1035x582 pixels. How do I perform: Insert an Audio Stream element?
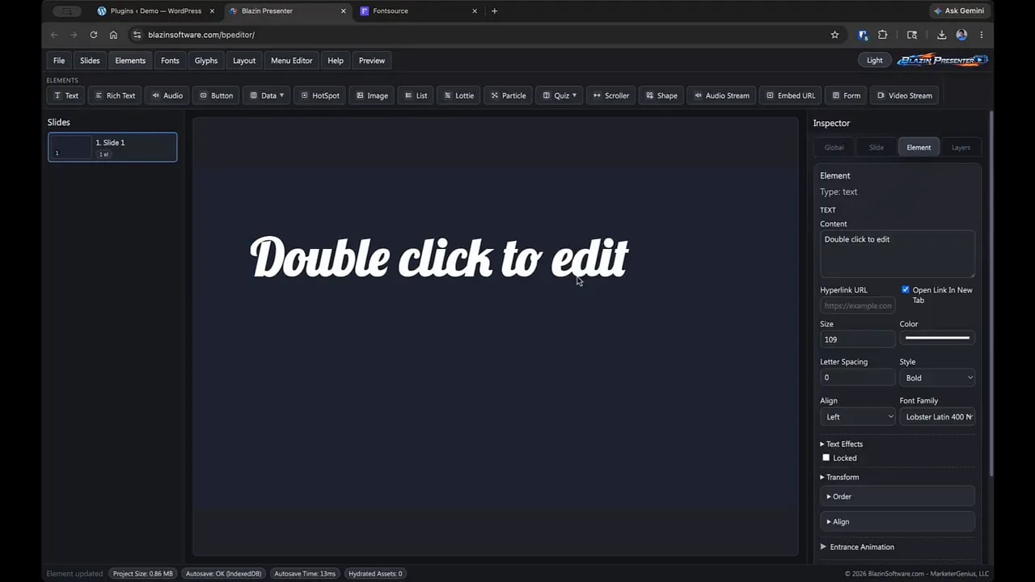721,95
